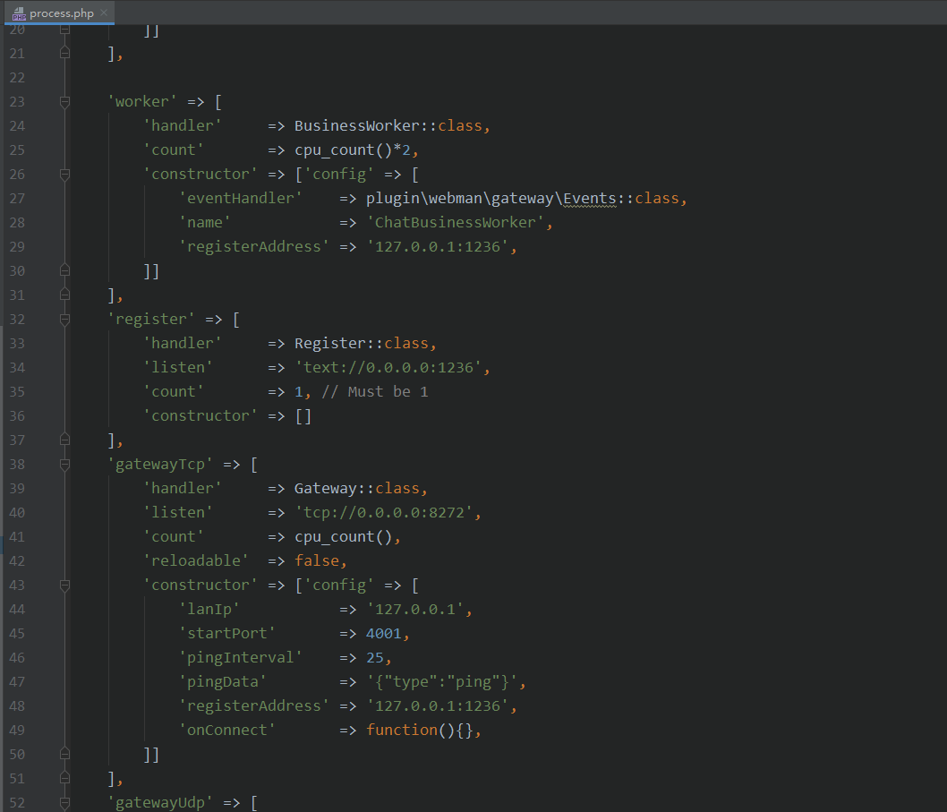Click line number 47 in gutter
The image size is (947, 812).
[x=17, y=681]
